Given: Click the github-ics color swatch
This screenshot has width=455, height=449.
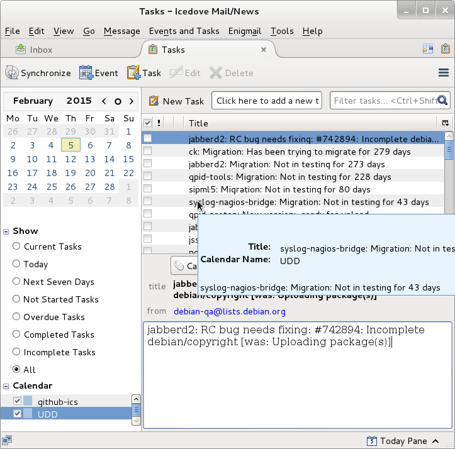Looking at the screenshot, I should (x=28, y=401).
